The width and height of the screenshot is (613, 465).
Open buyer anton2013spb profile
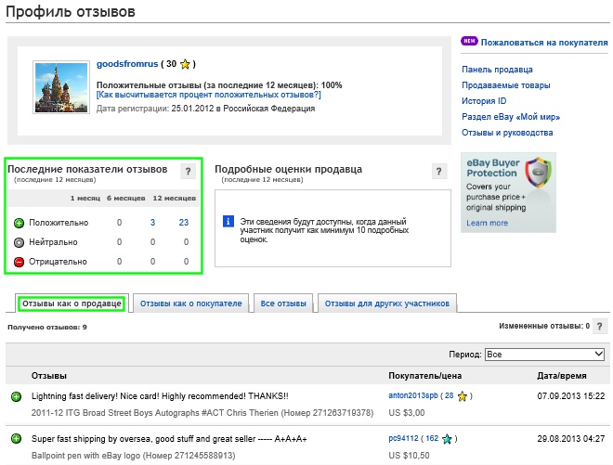coord(412,395)
